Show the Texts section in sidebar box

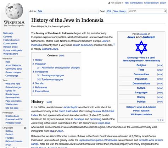[160, 70]
